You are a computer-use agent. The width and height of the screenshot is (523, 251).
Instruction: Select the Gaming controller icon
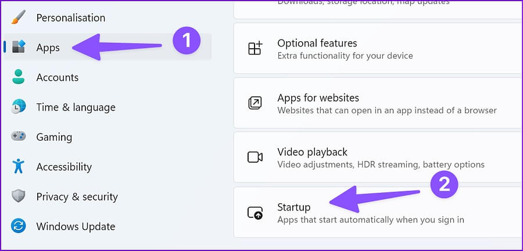(19, 136)
